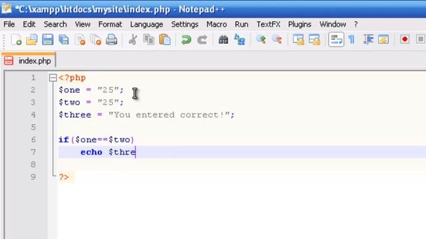Screen dimensions: 426x239
Task: Copy selection toolbar icon
Action: coord(148,40)
